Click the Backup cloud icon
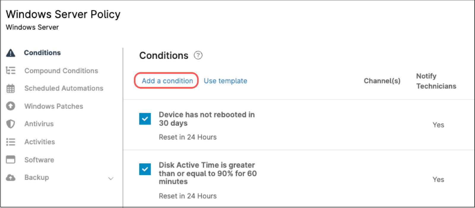475x208 pixels. point(10,177)
